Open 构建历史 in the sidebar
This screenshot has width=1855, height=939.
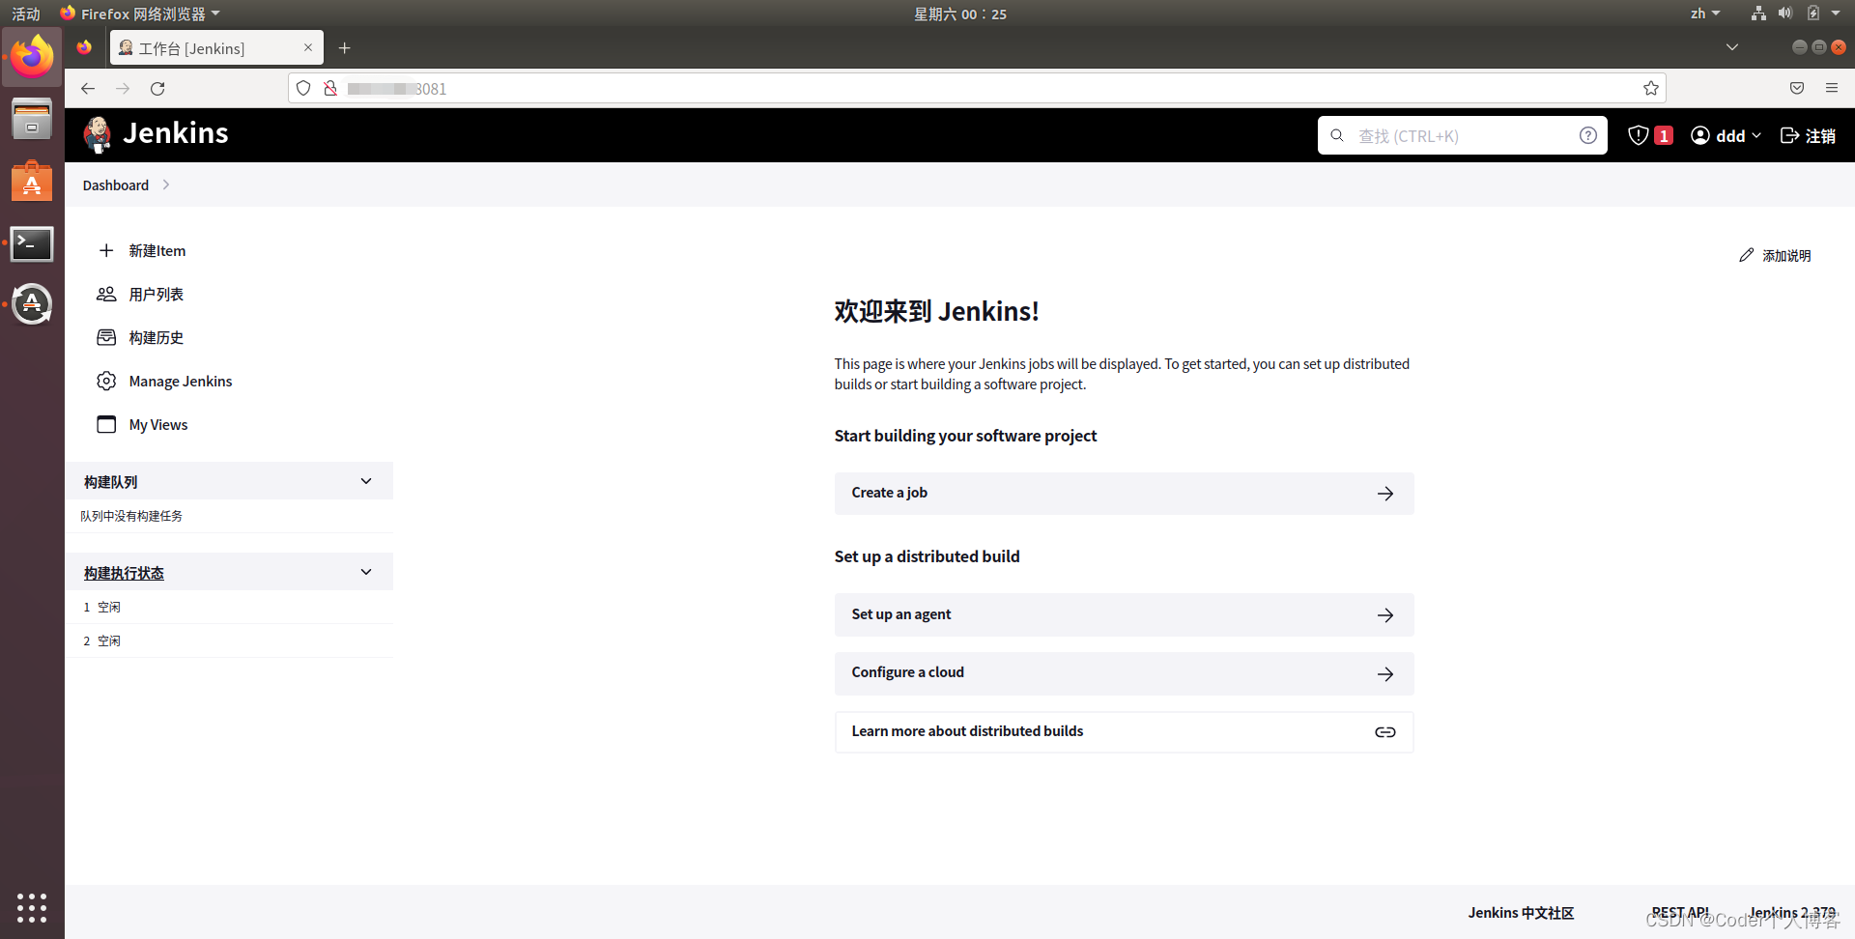coord(156,337)
